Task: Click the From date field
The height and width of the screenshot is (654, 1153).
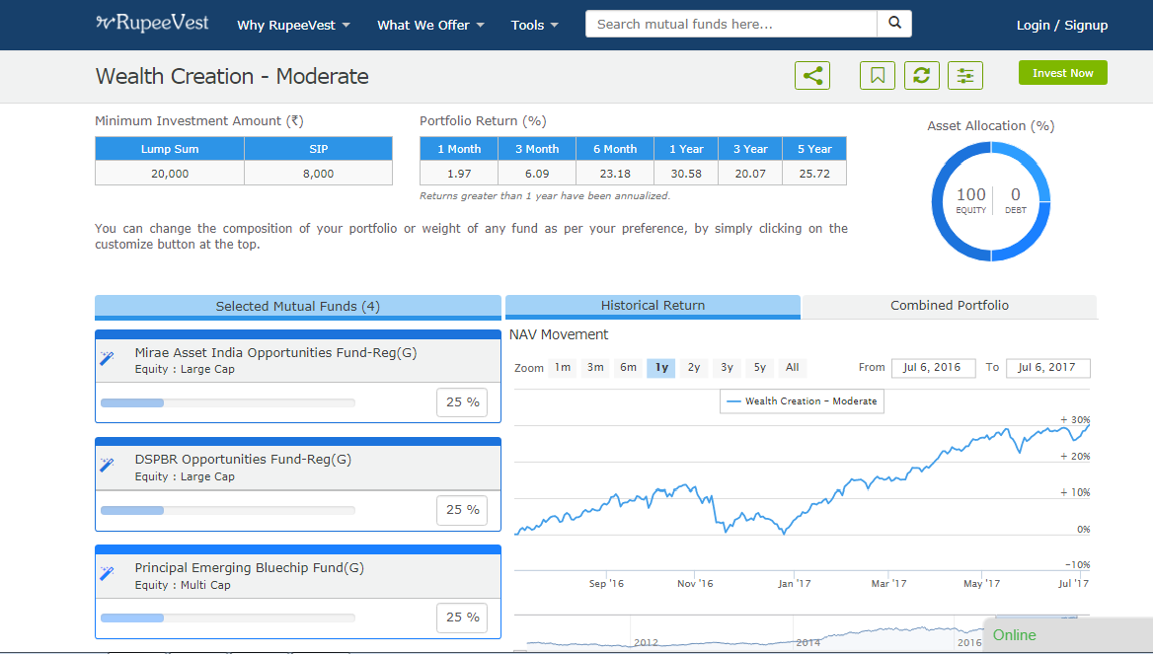Action: pyautogui.click(x=933, y=367)
